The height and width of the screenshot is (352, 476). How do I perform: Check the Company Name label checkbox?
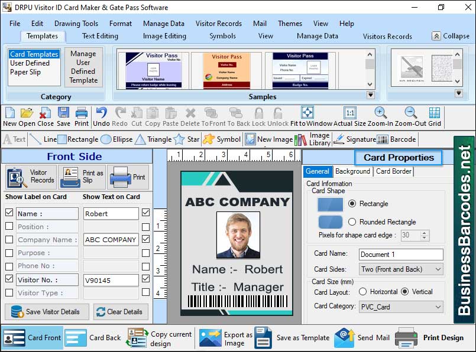pyautogui.click(x=9, y=239)
